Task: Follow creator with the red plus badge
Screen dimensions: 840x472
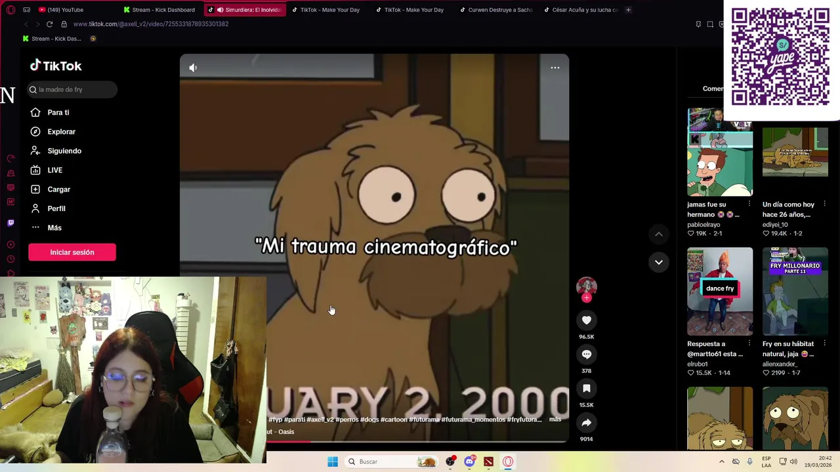Action: pyautogui.click(x=587, y=298)
